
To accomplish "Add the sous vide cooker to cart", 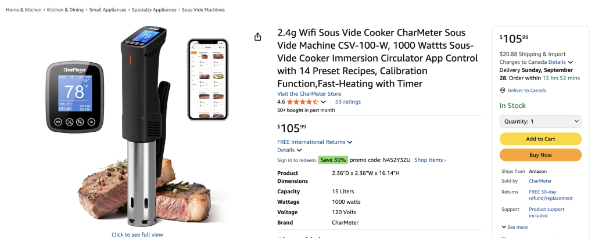I will coord(540,139).
